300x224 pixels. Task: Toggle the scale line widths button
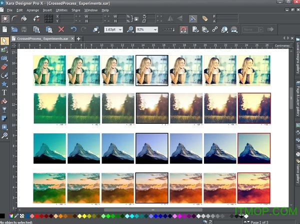click(192, 19)
